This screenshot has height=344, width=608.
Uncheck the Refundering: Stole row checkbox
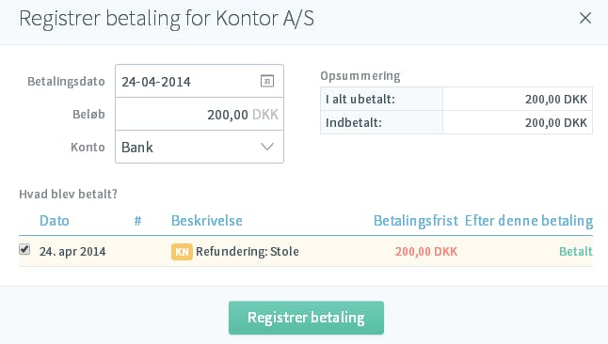tap(24, 249)
